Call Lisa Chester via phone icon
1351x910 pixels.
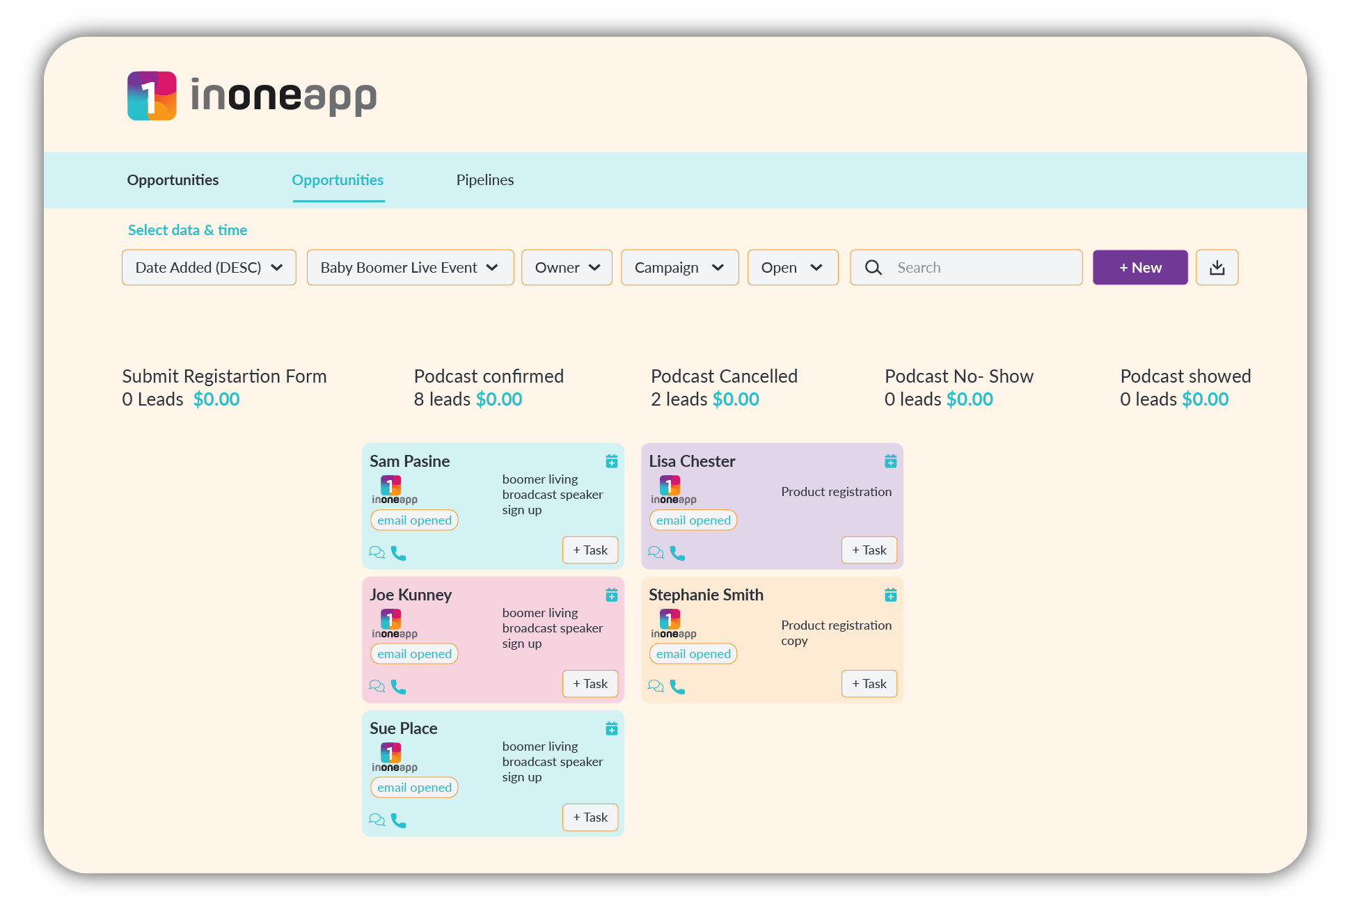[677, 553]
